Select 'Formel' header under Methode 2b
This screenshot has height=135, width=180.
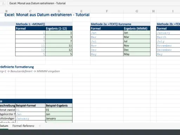pos(168,28)
